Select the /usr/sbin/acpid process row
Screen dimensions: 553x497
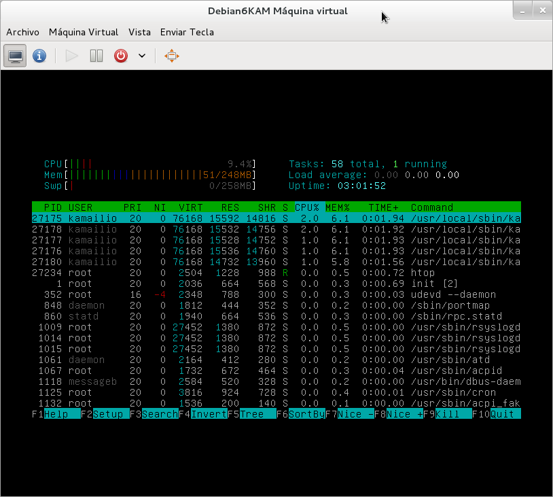click(276, 371)
